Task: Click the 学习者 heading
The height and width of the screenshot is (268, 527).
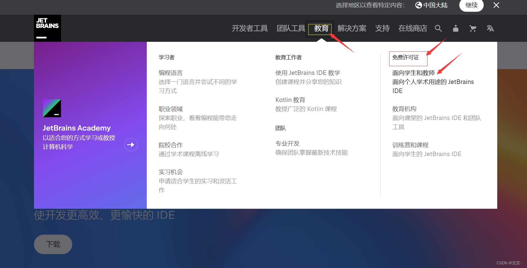Action: (x=167, y=57)
